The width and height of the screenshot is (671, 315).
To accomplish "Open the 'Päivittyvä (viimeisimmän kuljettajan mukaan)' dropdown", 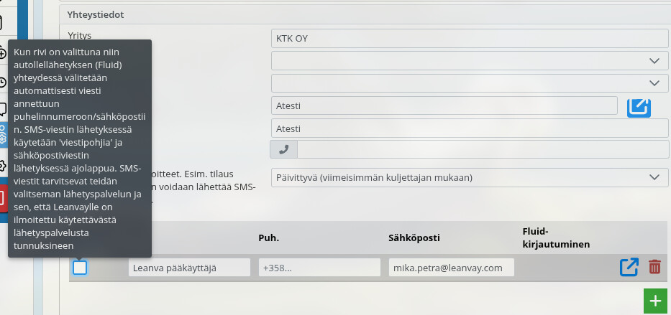I will point(470,177).
